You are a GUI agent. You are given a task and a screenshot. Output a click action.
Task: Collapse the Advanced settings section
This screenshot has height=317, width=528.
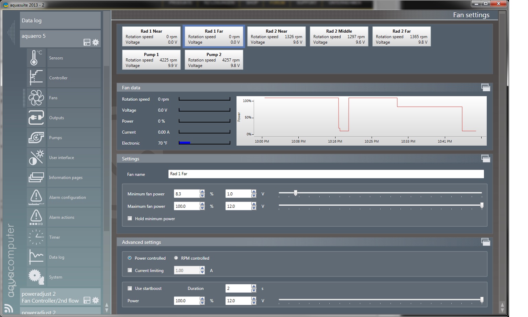point(485,242)
